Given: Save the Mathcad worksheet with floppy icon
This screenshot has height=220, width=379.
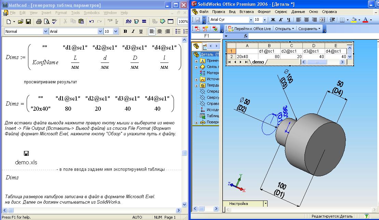Looking at the screenshot, I should [28, 22].
